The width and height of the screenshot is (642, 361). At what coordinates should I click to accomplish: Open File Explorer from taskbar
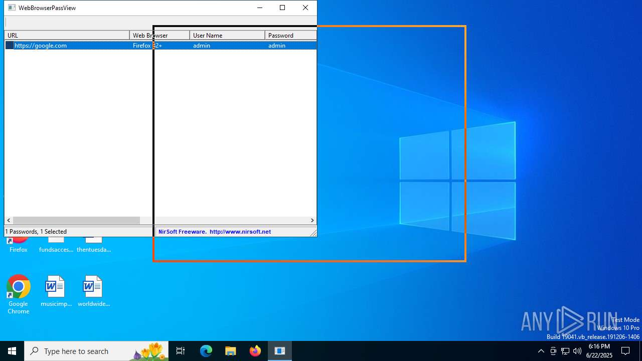[231, 351]
